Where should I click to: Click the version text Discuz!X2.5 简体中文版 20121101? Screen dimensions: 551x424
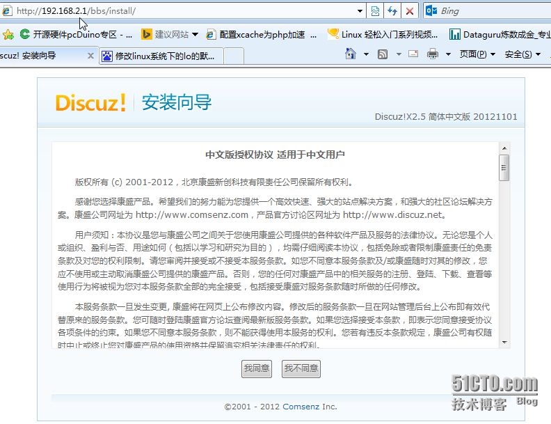[x=446, y=117]
